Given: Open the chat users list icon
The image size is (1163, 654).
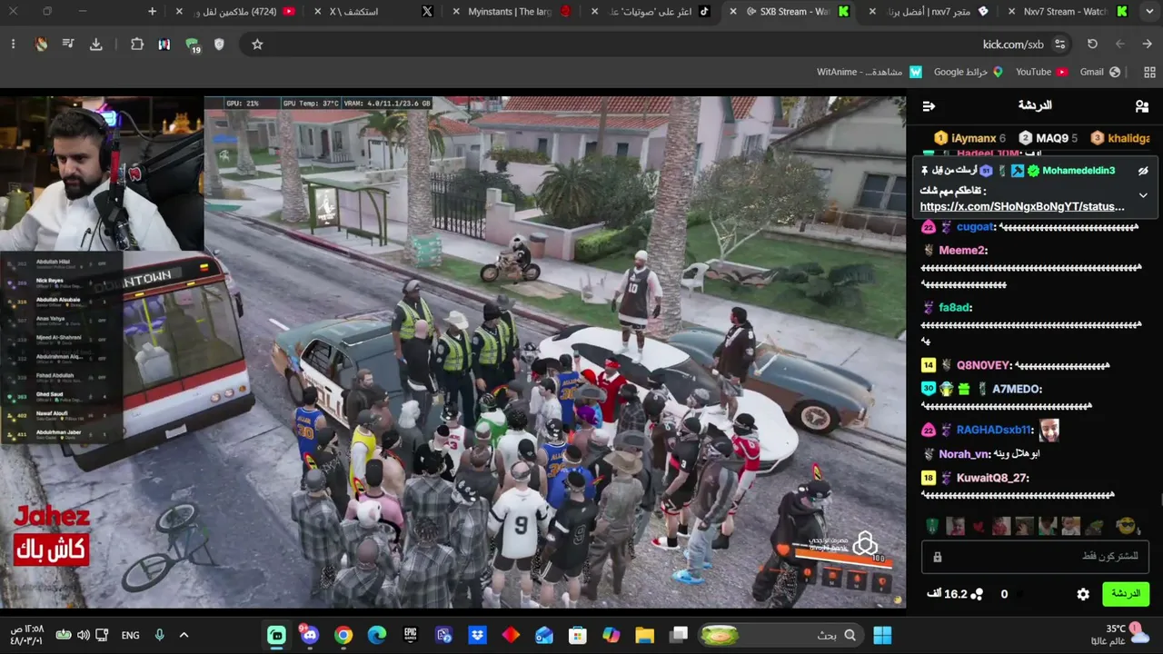Looking at the screenshot, I should 1142,106.
